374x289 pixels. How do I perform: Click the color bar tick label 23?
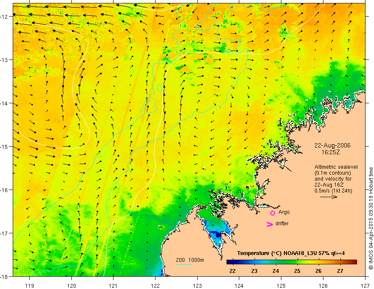[254, 271]
